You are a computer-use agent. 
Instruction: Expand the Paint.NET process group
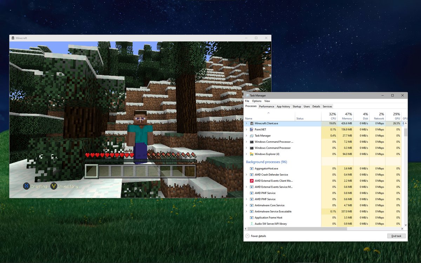(246, 129)
